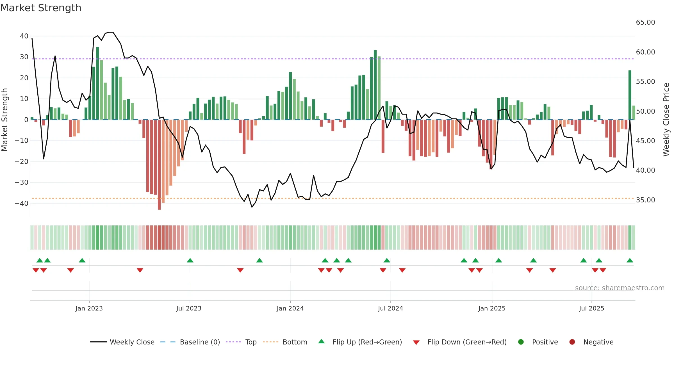The width and height of the screenshot is (674, 379).
Task: Click the Jan 2025 x-axis label
Action: pyautogui.click(x=492, y=308)
